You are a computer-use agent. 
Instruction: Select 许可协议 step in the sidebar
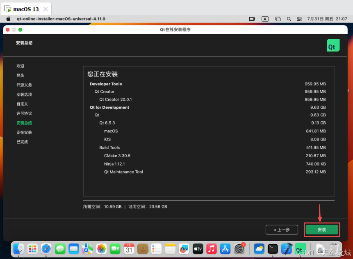(x=24, y=113)
